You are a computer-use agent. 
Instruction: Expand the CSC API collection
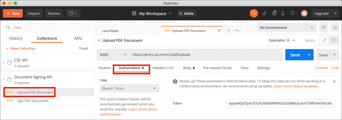pyautogui.click(x=3, y=63)
